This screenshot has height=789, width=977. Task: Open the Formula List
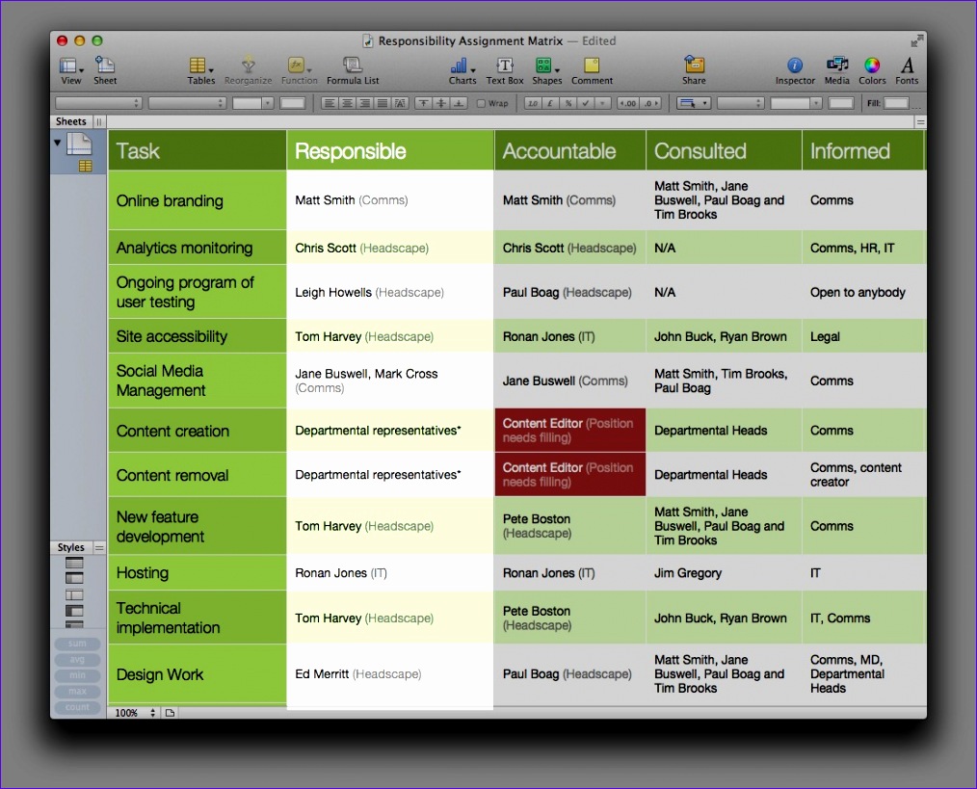click(x=353, y=70)
